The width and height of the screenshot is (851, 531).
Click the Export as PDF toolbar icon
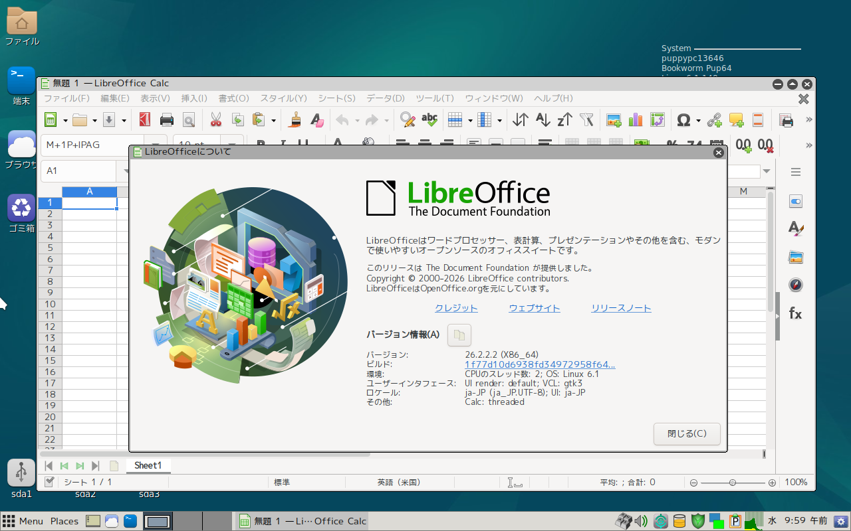coord(144,120)
